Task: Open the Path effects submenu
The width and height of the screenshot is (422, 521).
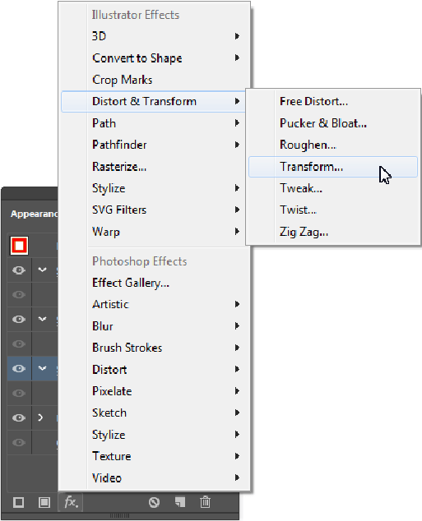Action: 154,123
